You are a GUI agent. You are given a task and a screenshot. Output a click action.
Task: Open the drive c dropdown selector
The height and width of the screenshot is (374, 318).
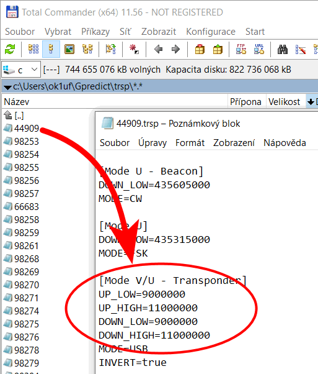21,70
